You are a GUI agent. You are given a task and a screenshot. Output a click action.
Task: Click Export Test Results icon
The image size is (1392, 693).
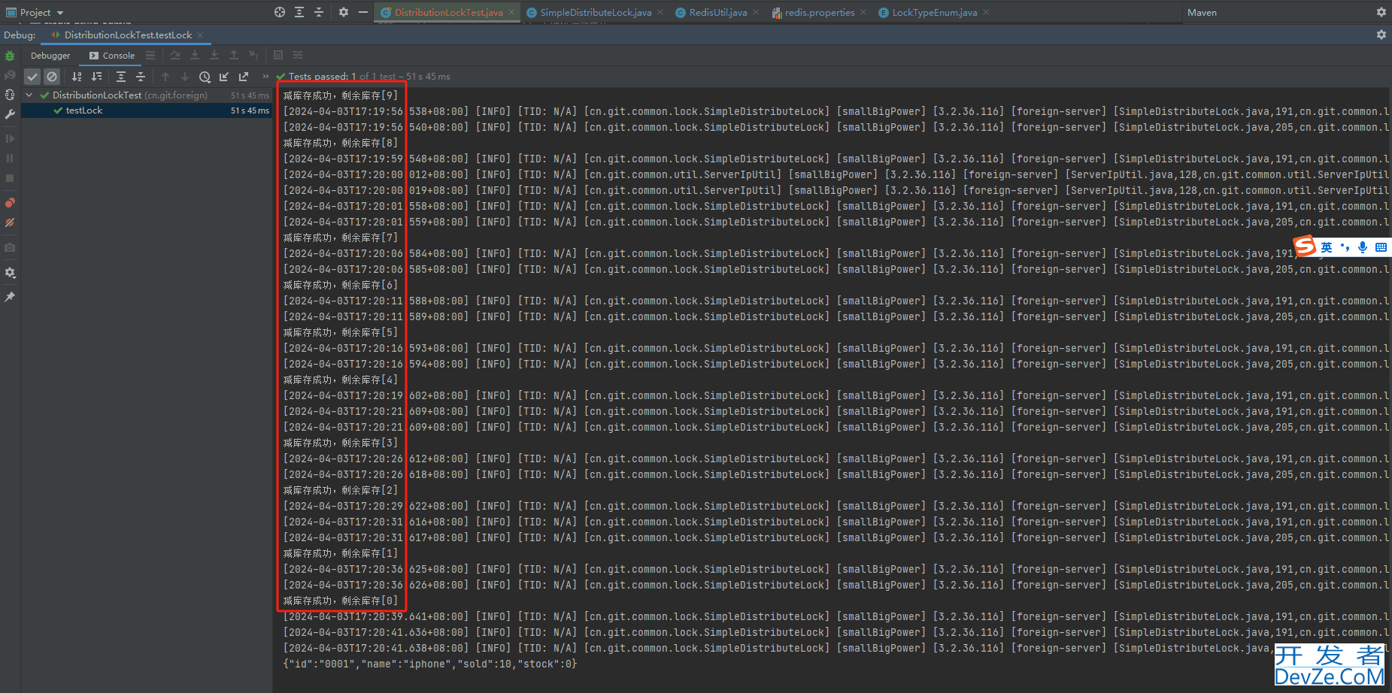(x=244, y=77)
